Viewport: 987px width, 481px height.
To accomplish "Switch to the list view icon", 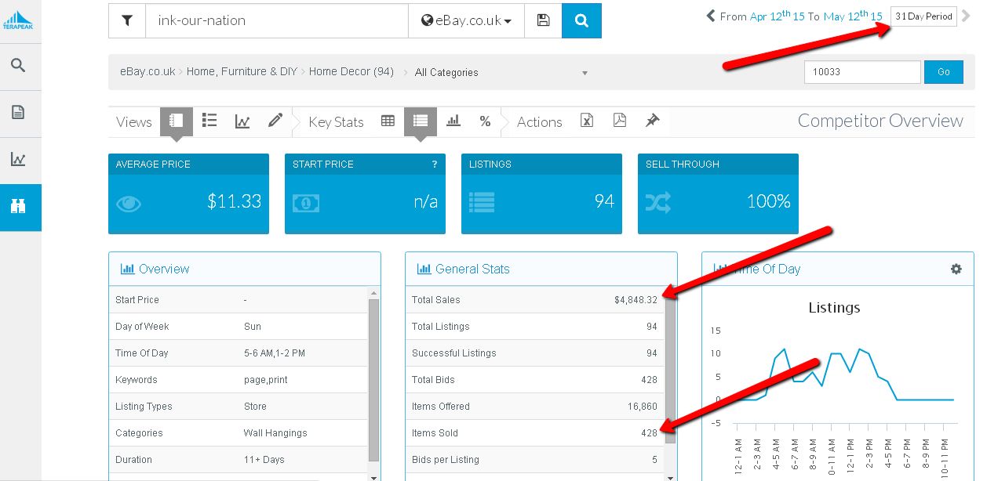I will (209, 121).
